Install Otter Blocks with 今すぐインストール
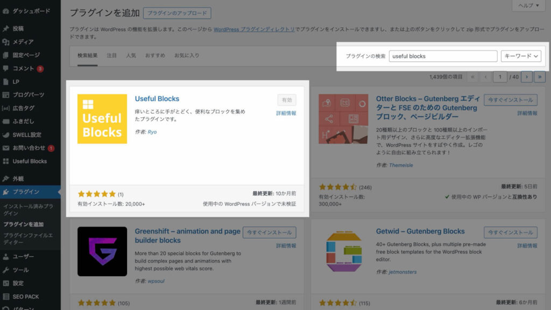This screenshot has height=310, width=551. pyautogui.click(x=510, y=100)
